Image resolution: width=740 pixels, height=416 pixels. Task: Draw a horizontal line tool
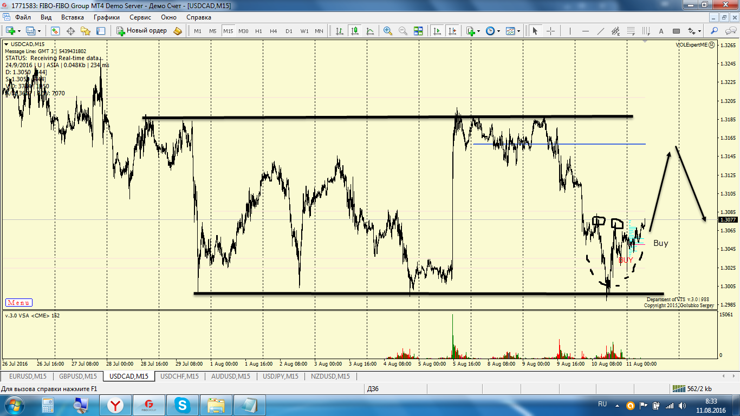click(585, 31)
